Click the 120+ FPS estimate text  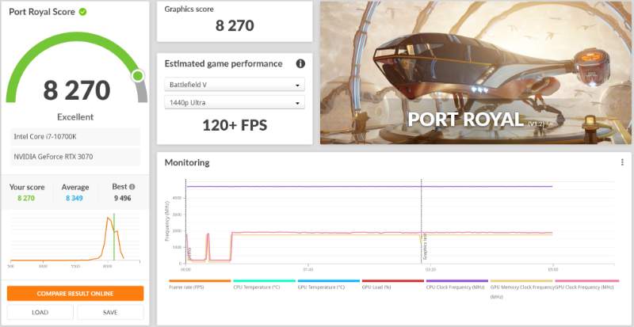coord(235,125)
